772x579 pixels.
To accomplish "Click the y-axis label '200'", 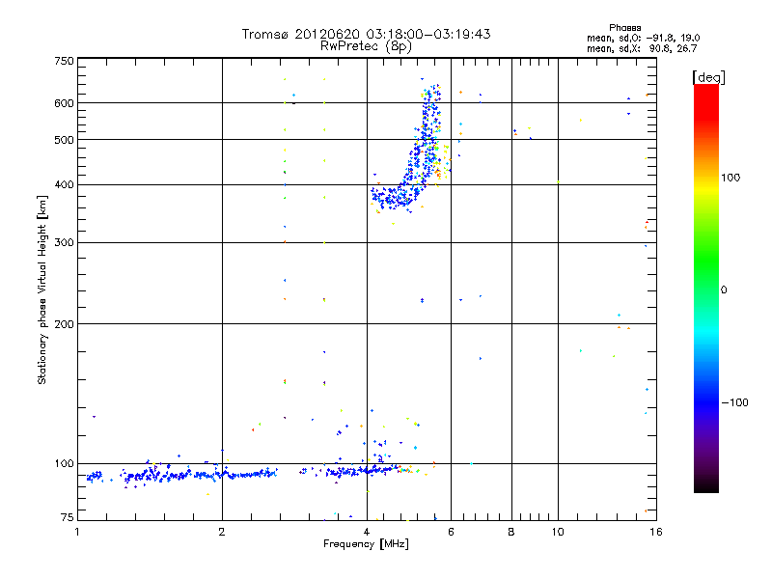I will (64, 324).
